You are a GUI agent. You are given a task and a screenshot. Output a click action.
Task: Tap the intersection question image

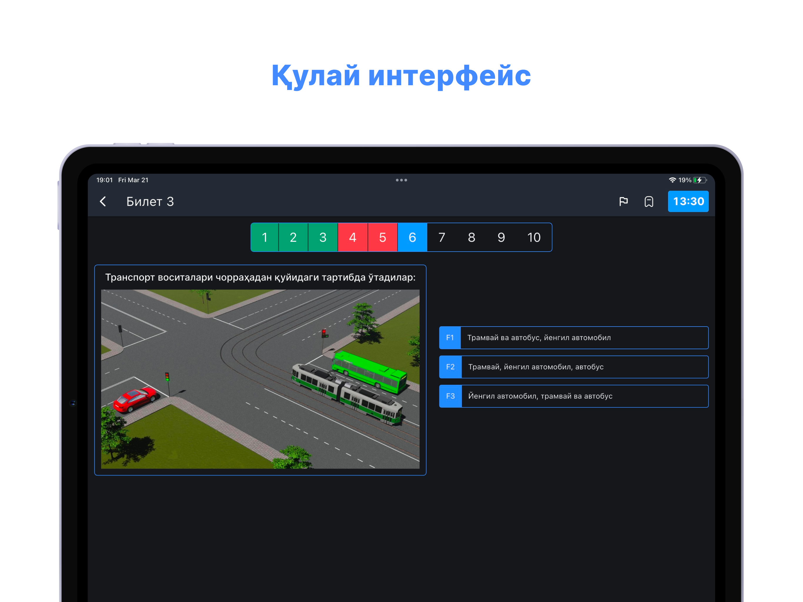pyautogui.click(x=260, y=379)
